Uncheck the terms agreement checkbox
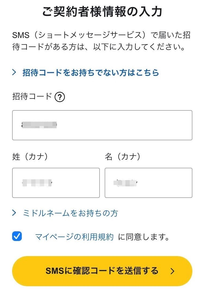 [17, 237]
